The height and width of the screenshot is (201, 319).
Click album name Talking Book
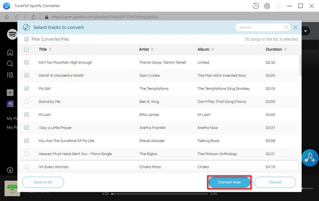click(208, 141)
